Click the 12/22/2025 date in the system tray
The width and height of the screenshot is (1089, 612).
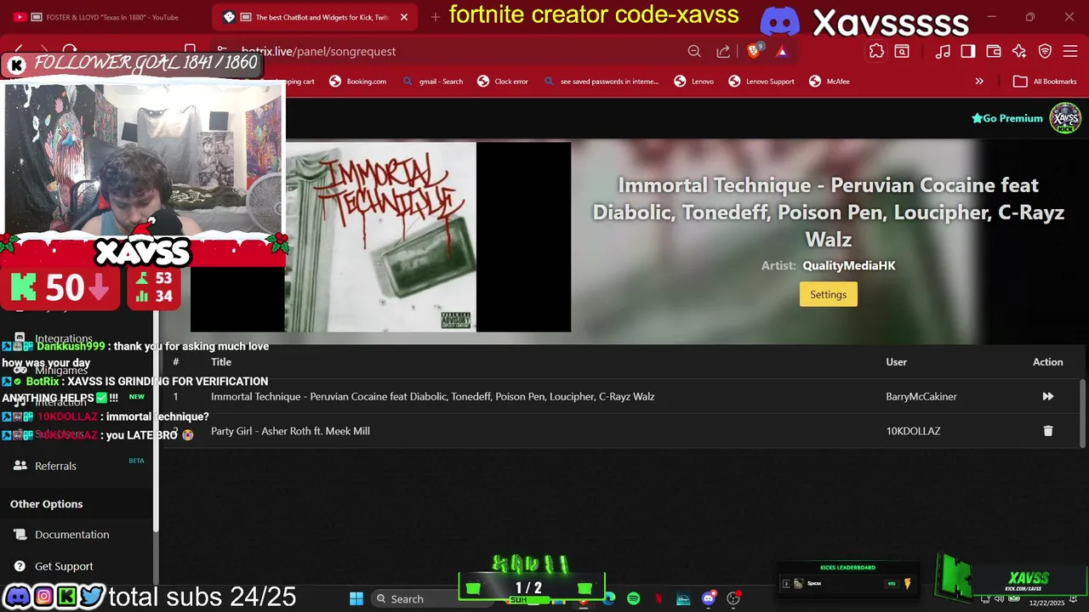[1046, 603]
